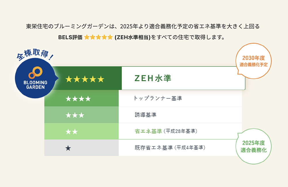Click the gray one-star color block

pos(95,148)
